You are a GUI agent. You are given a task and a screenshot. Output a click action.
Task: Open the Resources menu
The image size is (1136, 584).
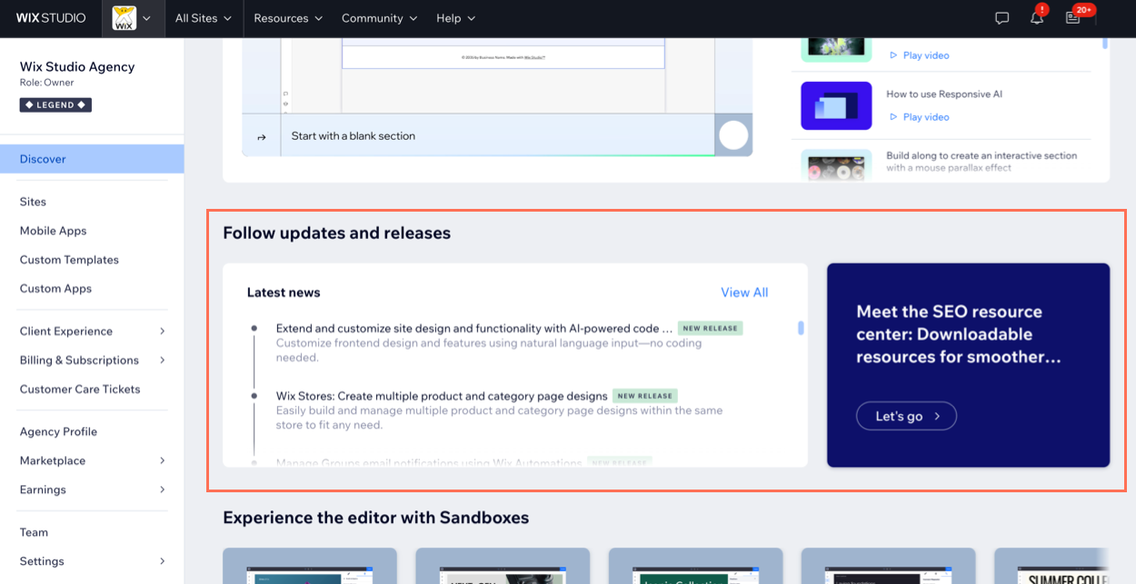click(x=288, y=18)
